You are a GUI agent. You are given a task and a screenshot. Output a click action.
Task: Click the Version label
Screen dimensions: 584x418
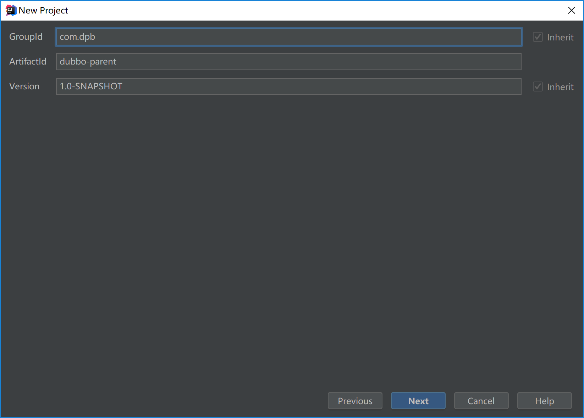pyautogui.click(x=24, y=87)
